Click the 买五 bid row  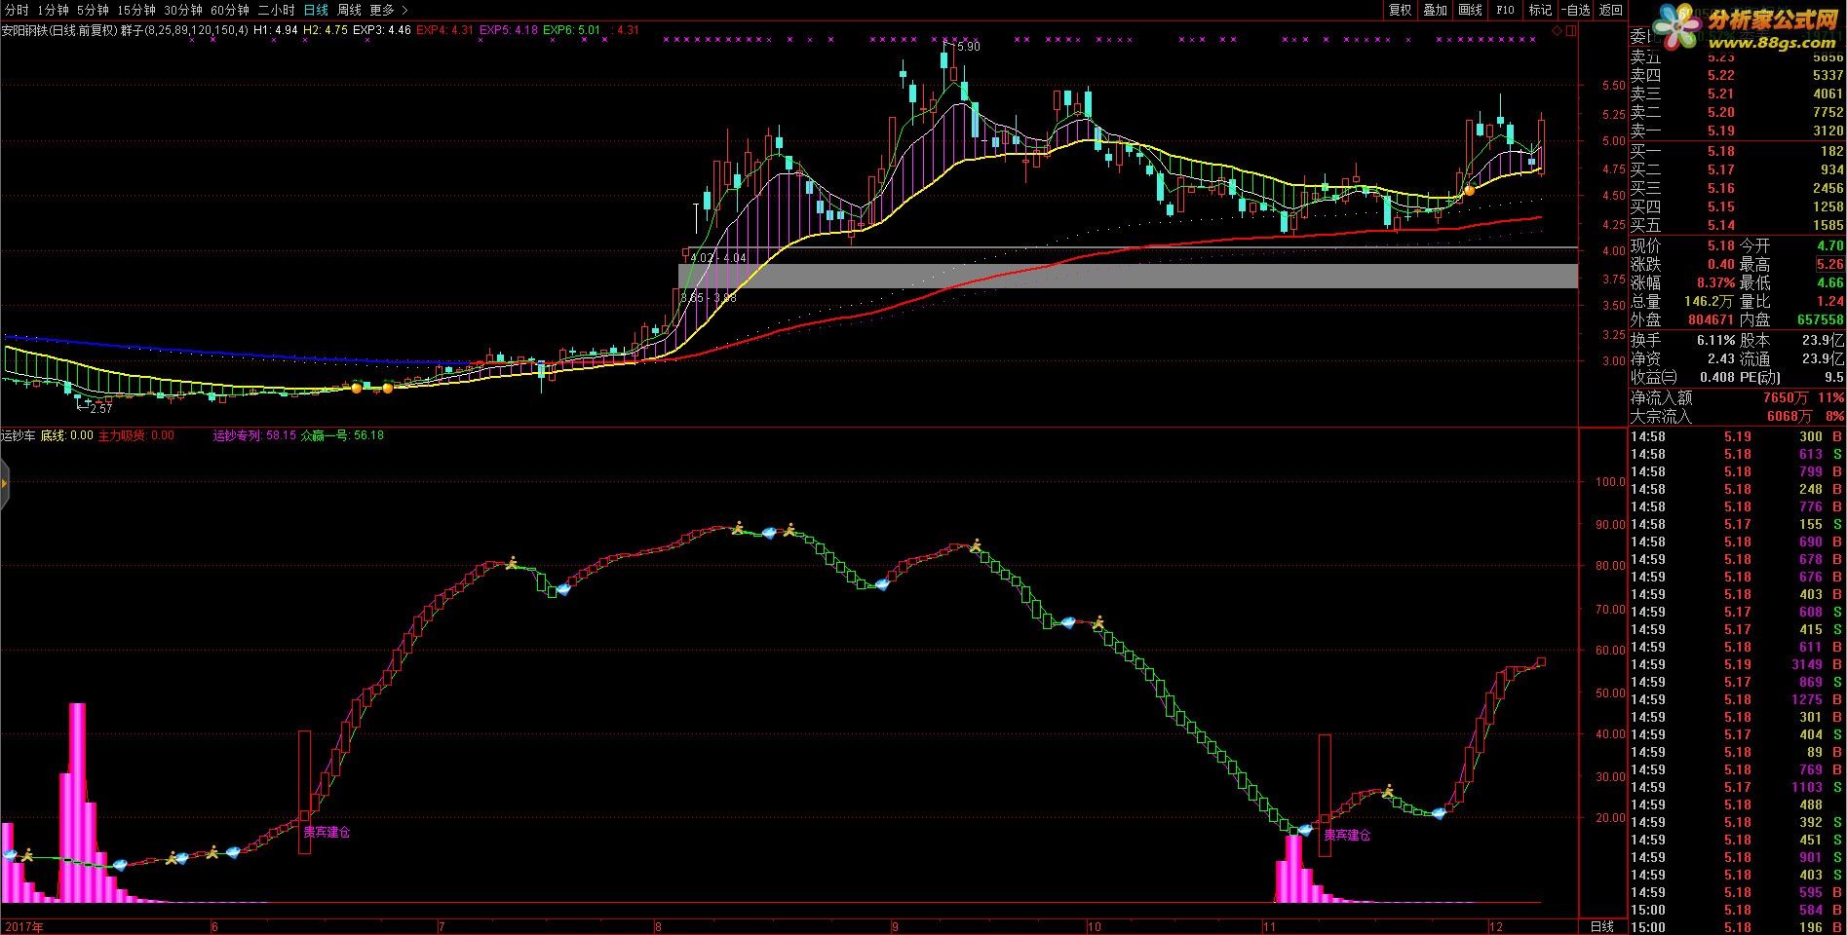click(x=1737, y=225)
